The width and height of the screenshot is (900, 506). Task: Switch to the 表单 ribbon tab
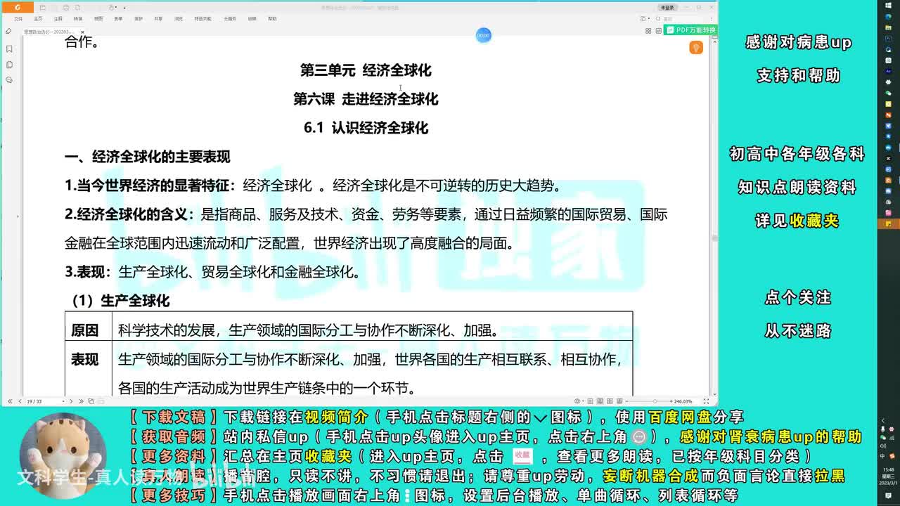[118, 19]
